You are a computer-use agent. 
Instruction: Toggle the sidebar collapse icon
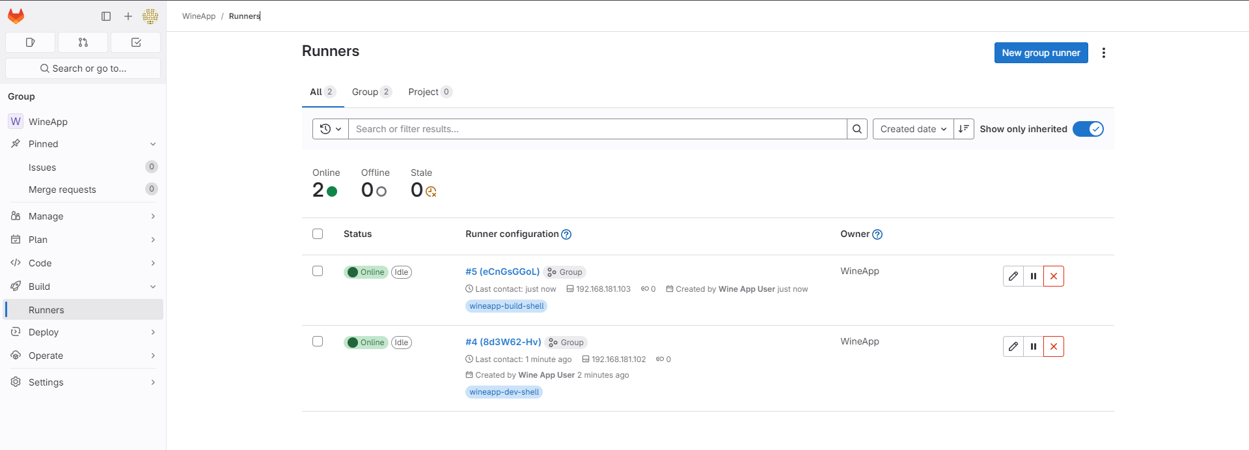click(x=106, y=16)
